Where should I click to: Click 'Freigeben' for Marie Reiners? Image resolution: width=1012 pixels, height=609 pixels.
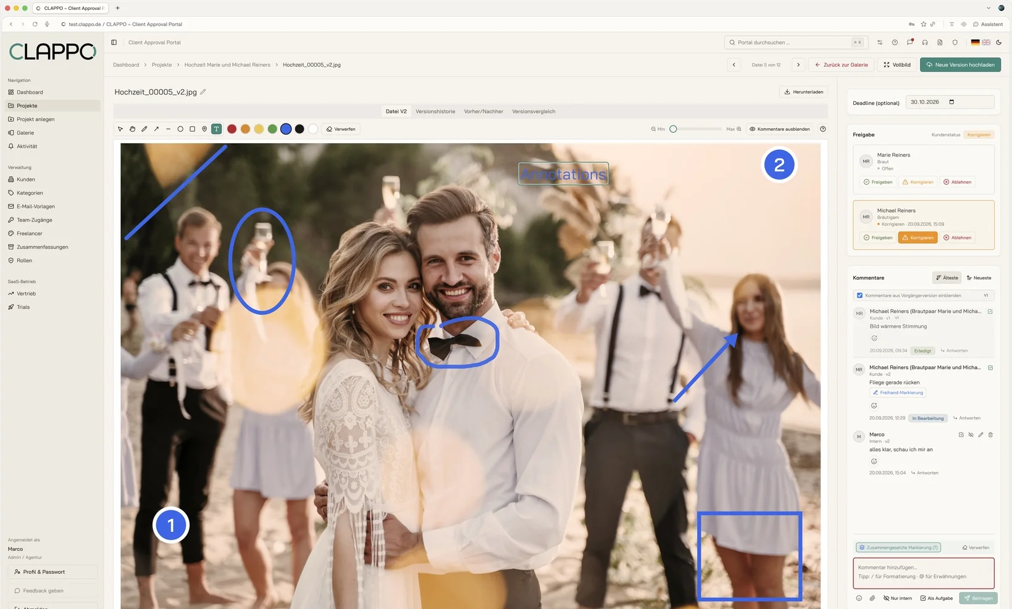pyautogui.click(x=878, y=182)
